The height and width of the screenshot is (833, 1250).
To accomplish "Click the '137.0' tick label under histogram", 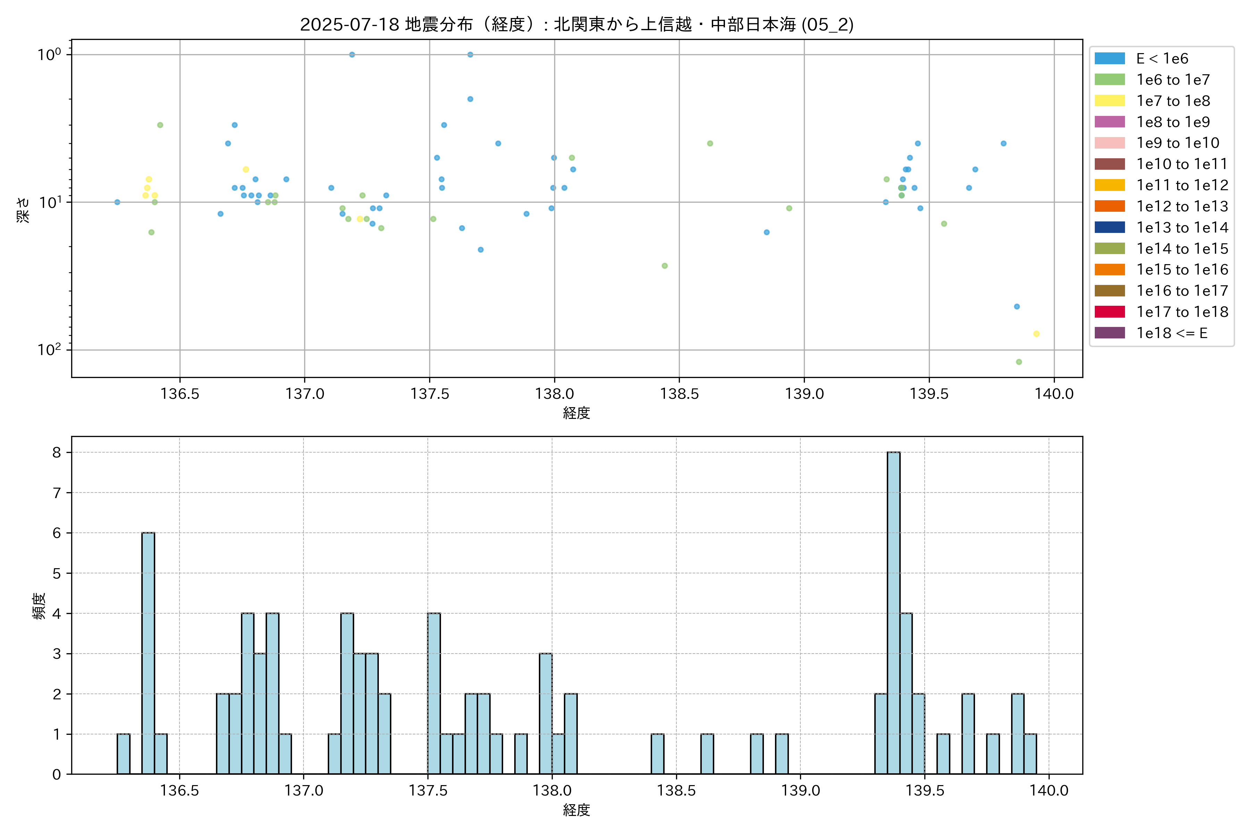I will [303, 791].
